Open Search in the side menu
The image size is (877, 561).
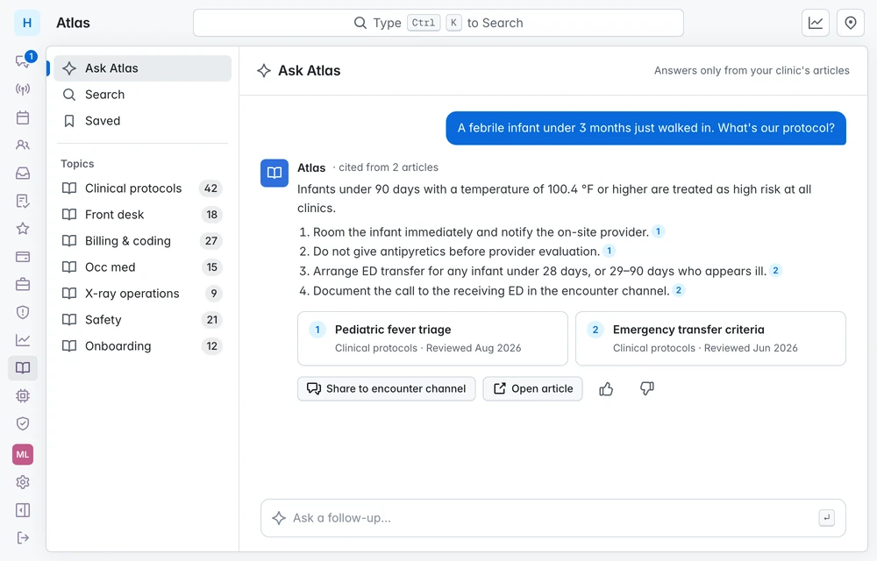pos(143,95)
